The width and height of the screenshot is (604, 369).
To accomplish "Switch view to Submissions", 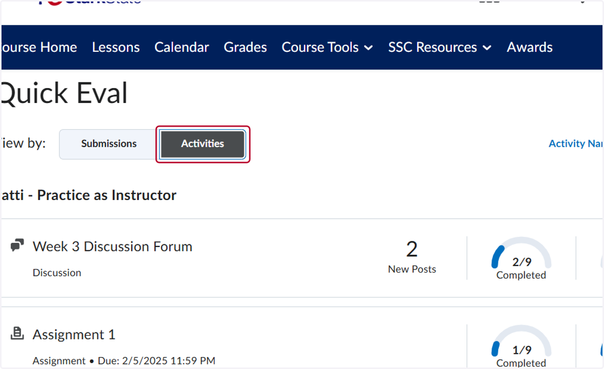I will click(109, 144).
